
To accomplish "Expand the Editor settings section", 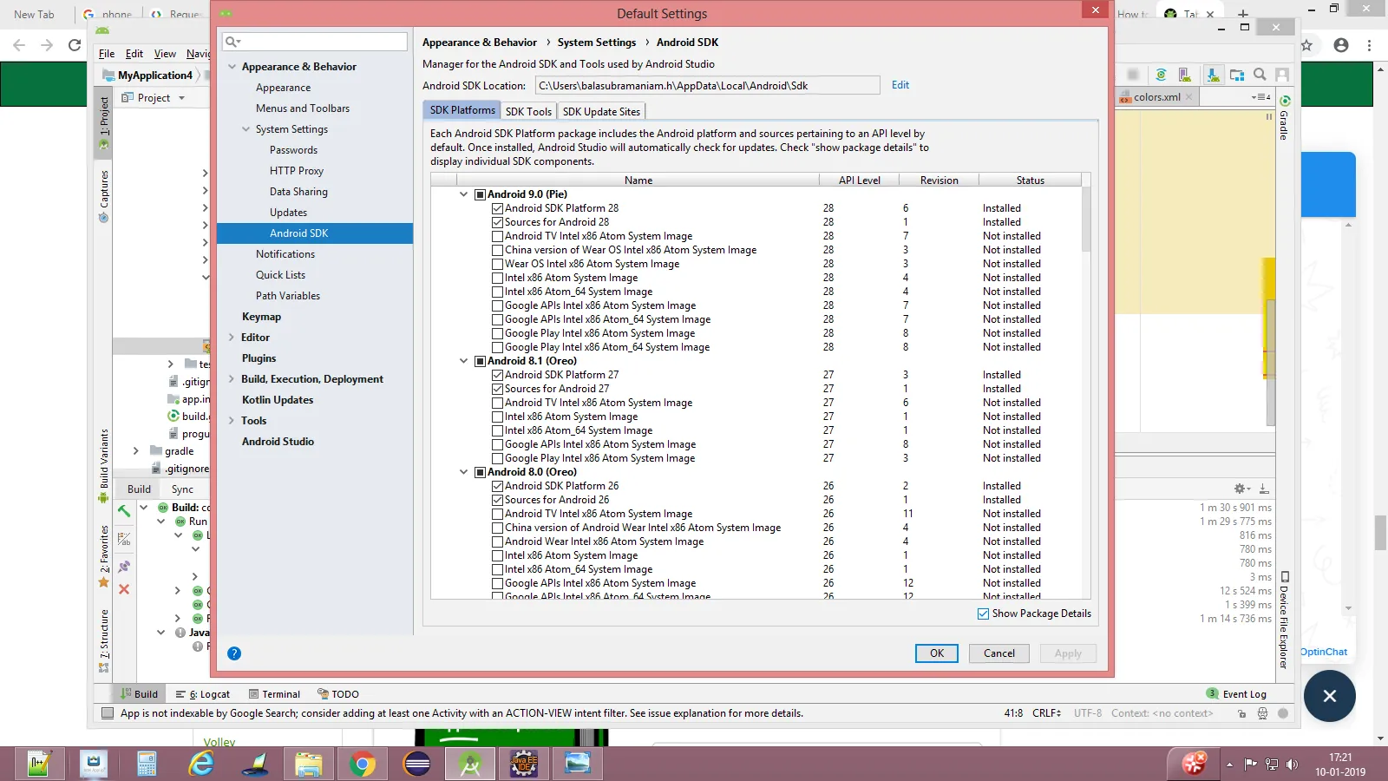I will pos(232,338).
